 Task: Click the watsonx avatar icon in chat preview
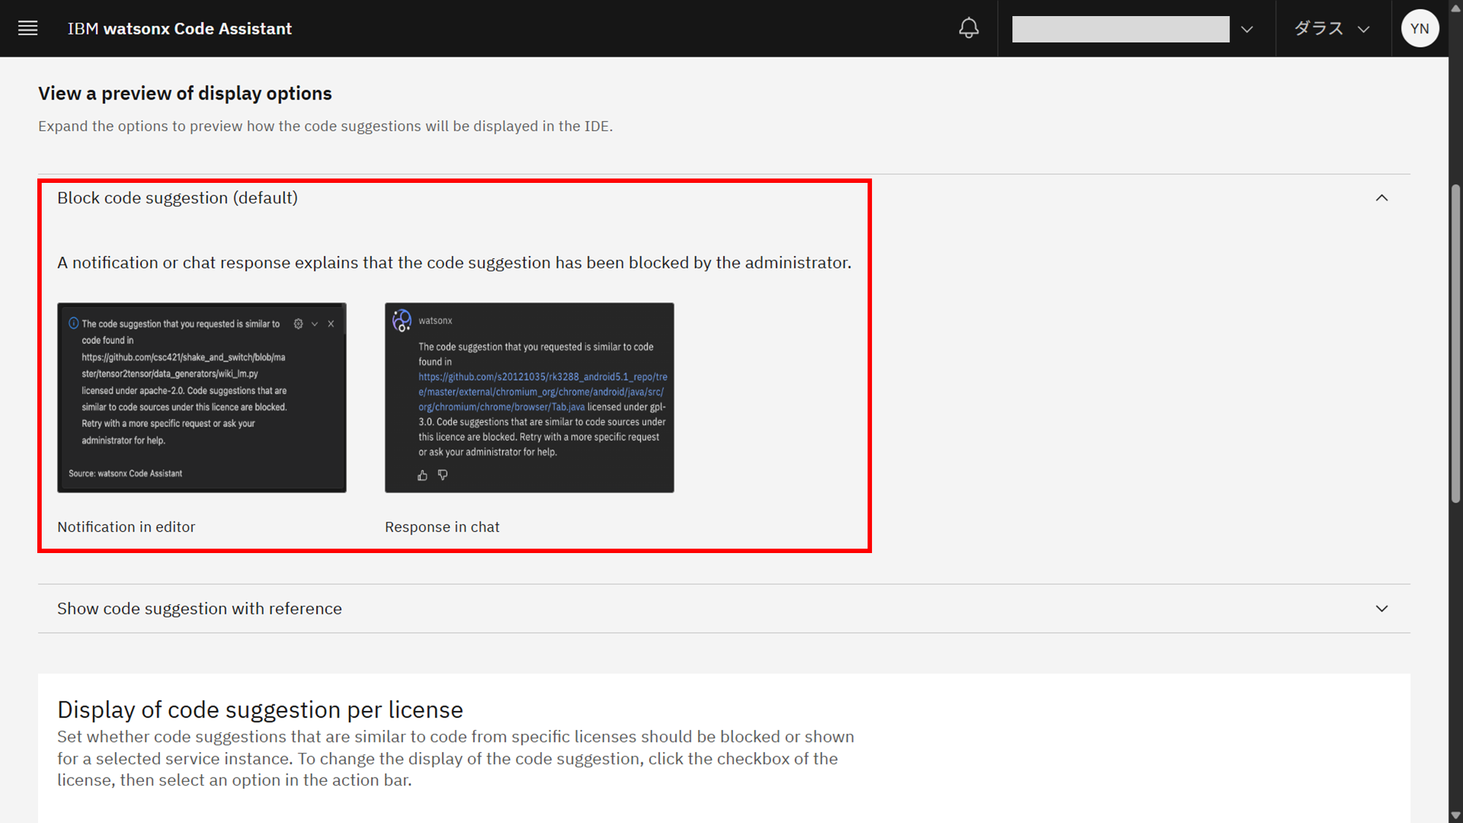click(402, 320)
